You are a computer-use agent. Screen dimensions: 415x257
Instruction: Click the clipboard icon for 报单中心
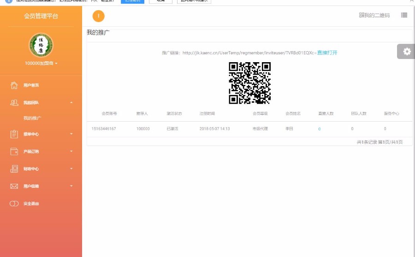(14, 134)
